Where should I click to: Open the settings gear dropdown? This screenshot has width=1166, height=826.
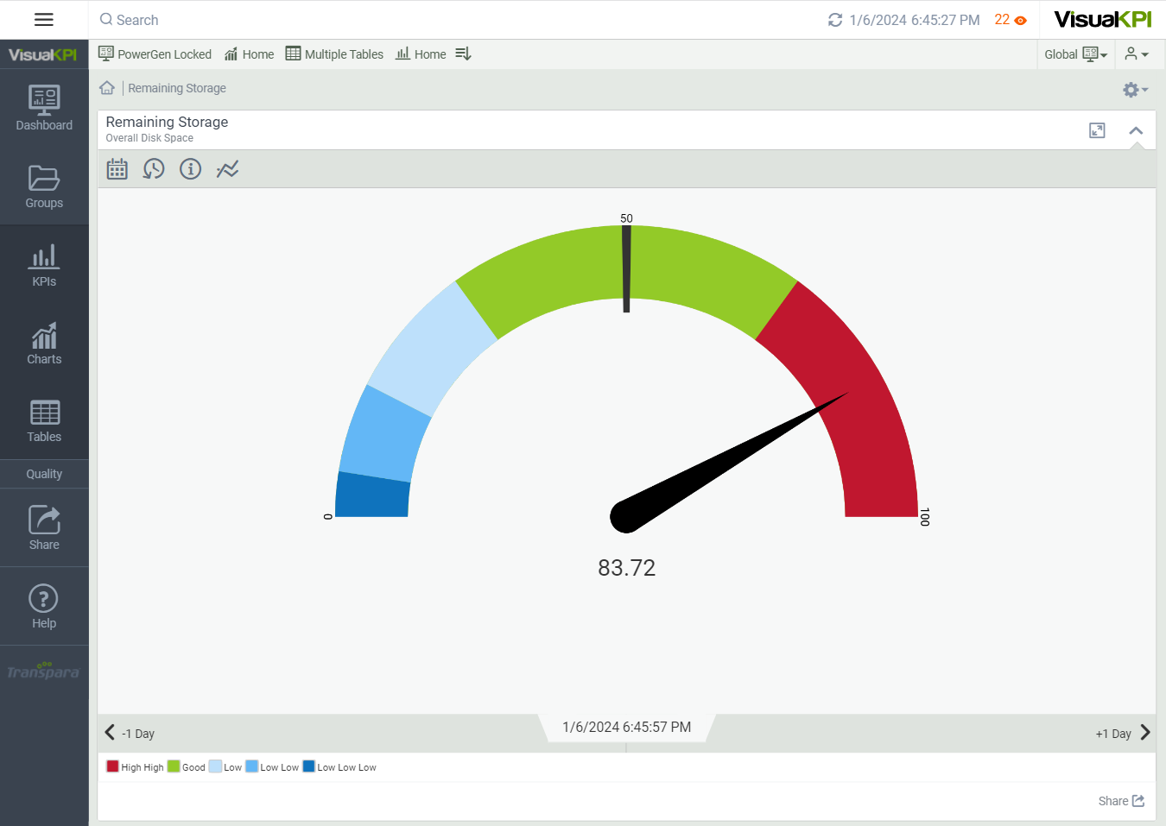pos(1134,90)
